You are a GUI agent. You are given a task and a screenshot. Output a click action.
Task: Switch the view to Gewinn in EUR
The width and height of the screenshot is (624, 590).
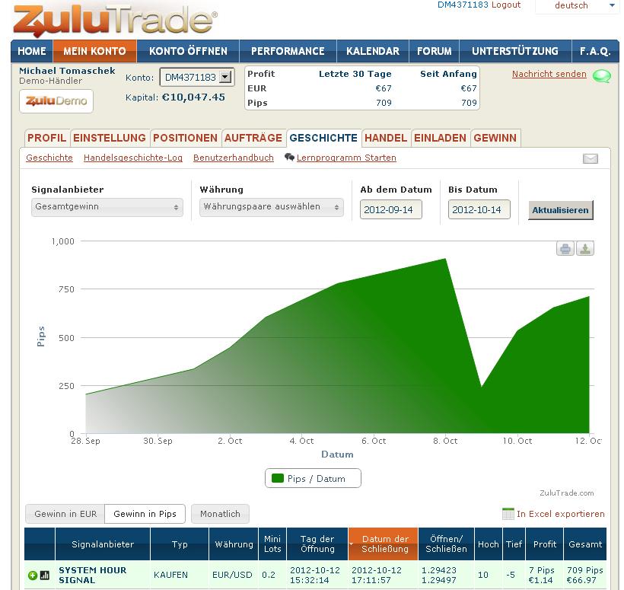click(x=65, y=514)
